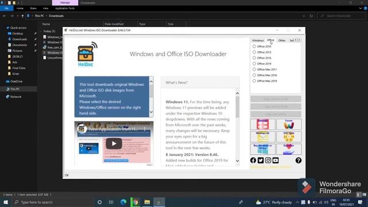Click File Explorer up arrow
368x207 pixels.
pos(22,16)
